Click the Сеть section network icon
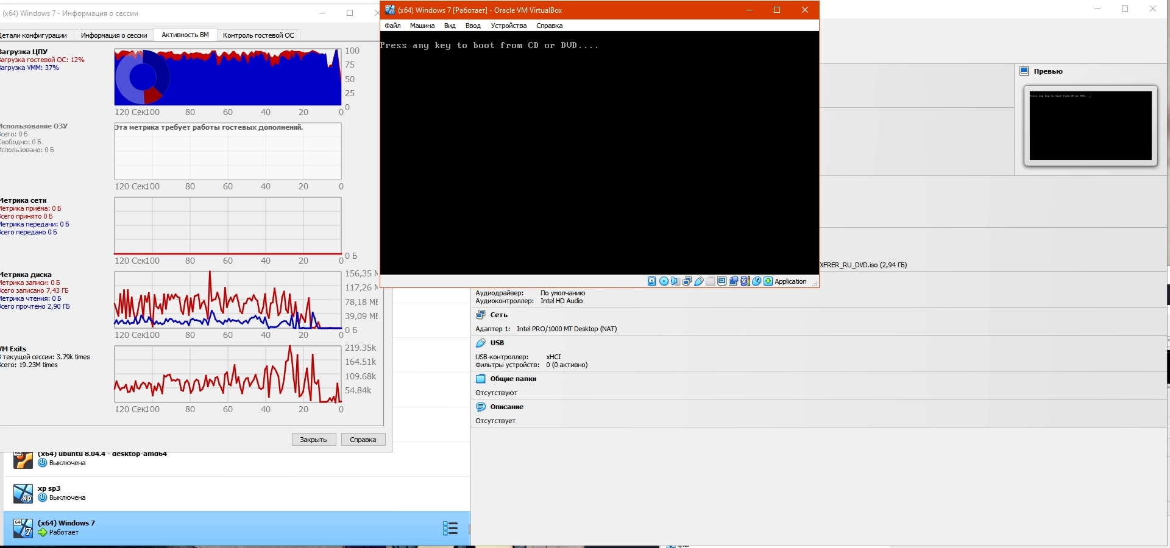 click(x=481, y=315)
